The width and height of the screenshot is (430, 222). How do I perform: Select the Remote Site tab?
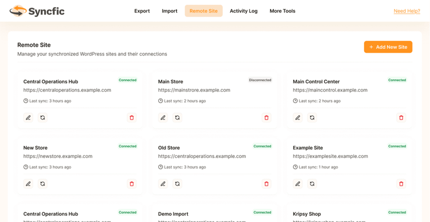point(204,11)
